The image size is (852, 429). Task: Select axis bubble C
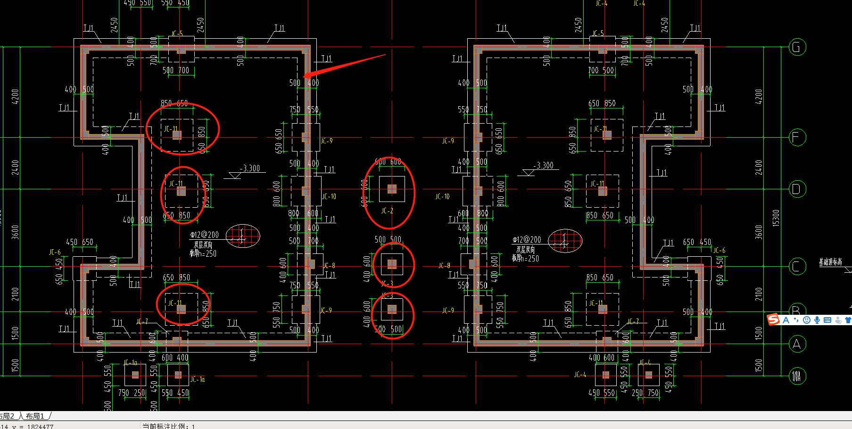point(797,267)
